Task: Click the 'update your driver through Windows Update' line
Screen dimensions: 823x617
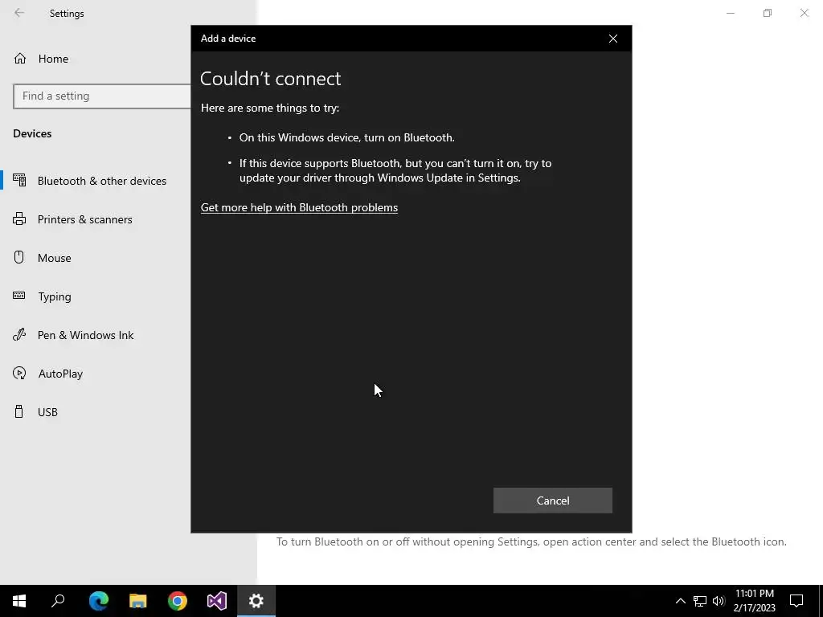Action: (380, 178)
